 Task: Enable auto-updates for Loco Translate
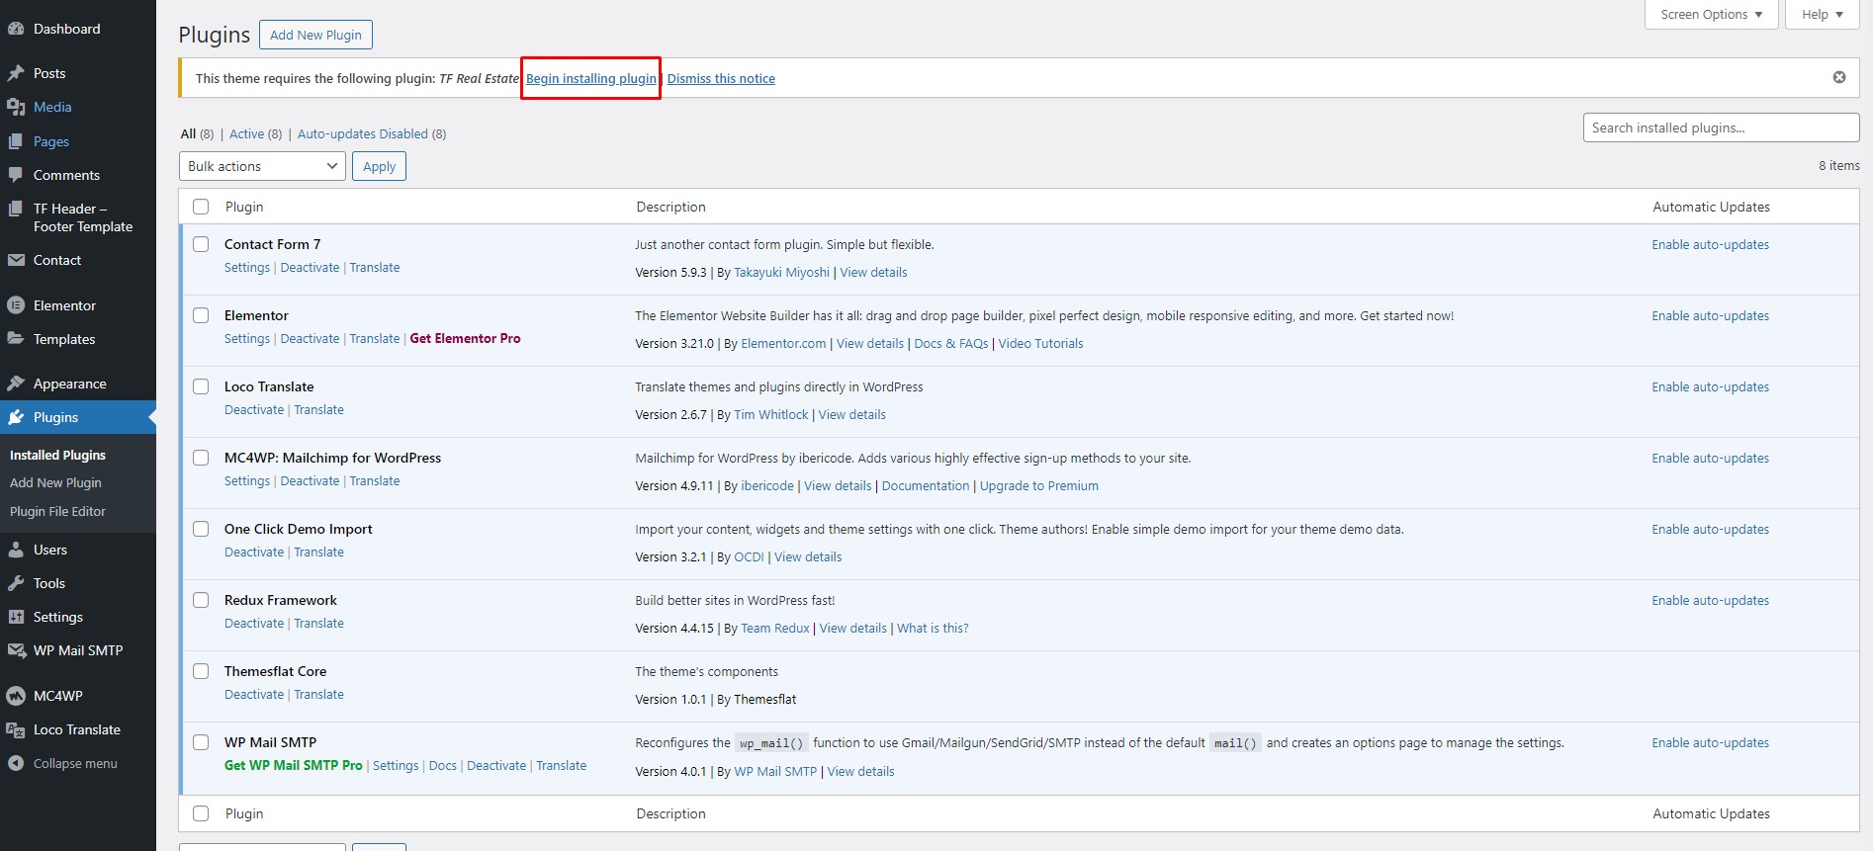(1710, 387)
